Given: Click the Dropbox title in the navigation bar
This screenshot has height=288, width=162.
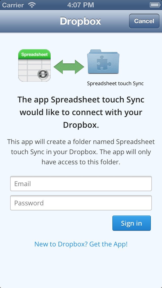Looking at the screenshot, I should [80, 21].
